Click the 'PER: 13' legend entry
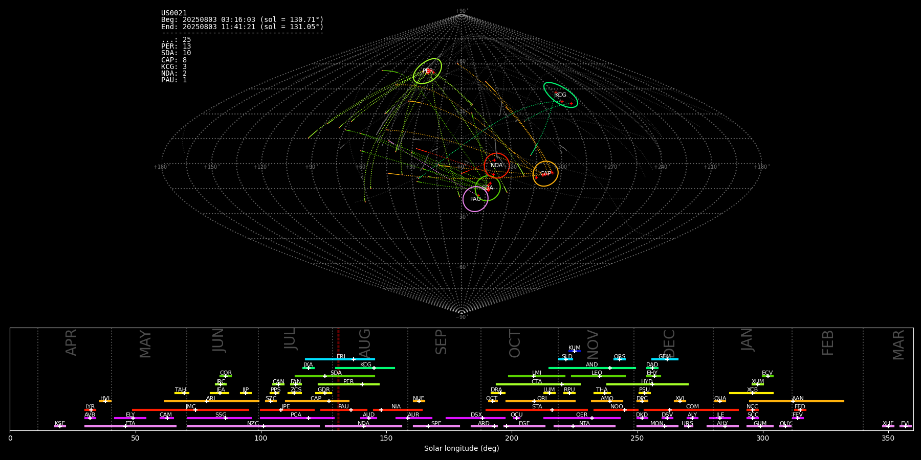The height and width of the screenshot is (460, 921). coord(176,47)
